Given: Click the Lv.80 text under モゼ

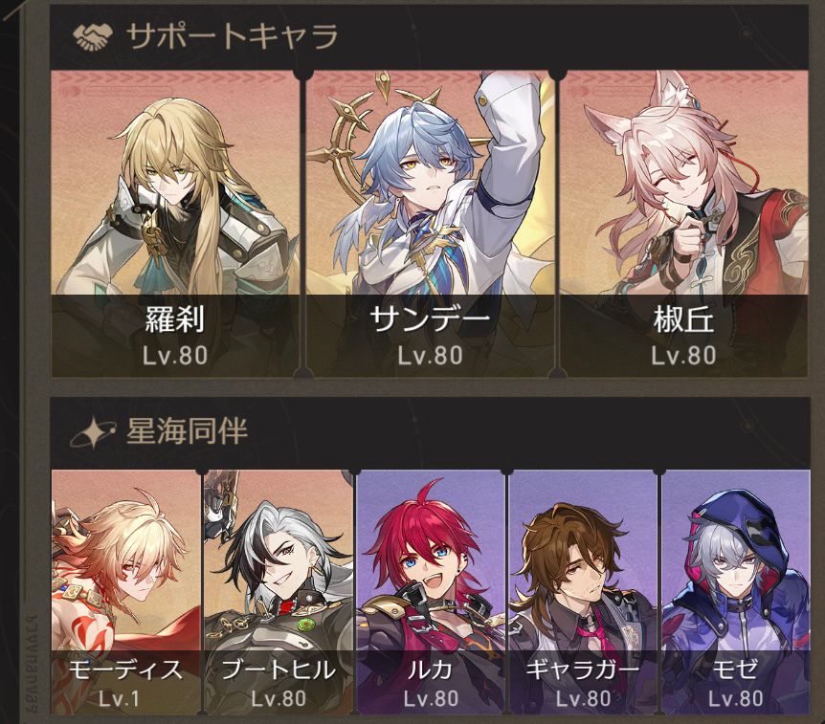Looking at the screenshot, I should coord(736,699).
